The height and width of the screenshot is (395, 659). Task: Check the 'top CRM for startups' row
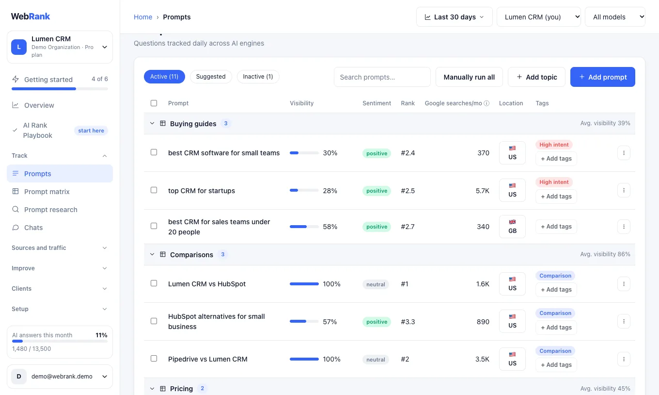click(154, 190)
